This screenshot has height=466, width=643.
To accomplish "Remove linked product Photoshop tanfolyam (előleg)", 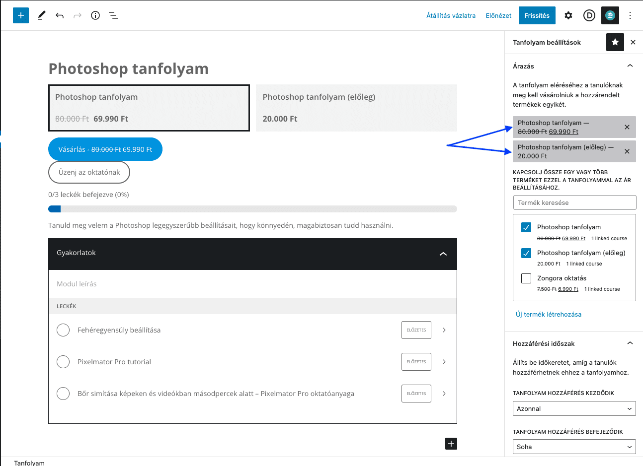I will pos(627,151).
